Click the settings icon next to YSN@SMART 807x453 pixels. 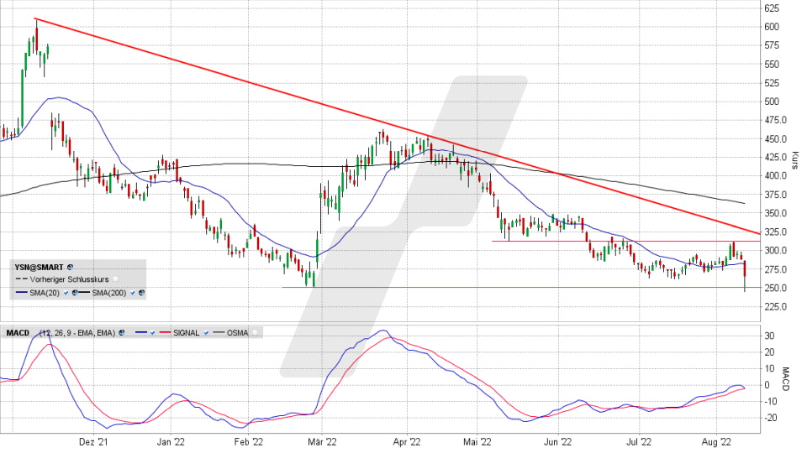point(71,267)
